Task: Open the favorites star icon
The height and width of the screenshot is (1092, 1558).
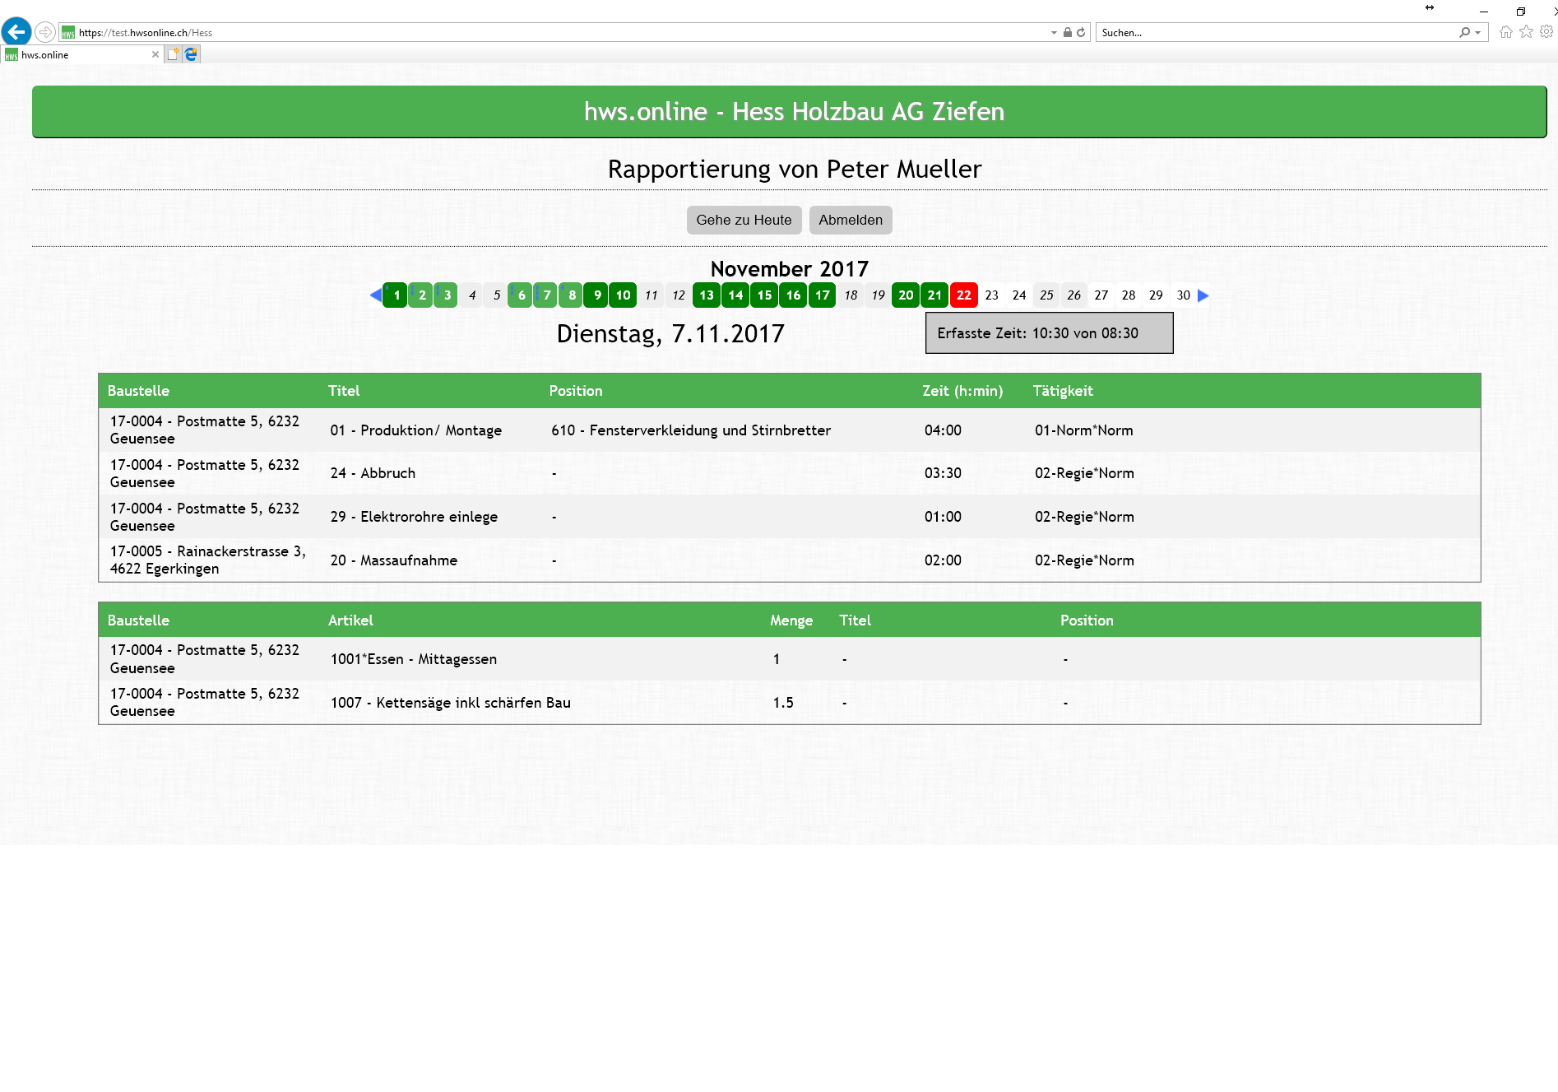Action: (1527, 32)
